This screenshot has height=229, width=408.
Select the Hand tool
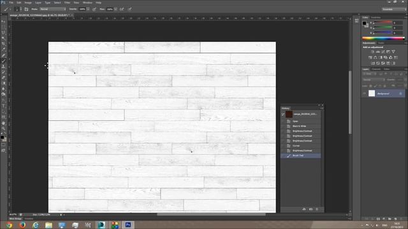click(3, 123)
